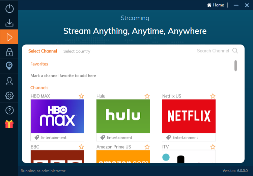The width and height of the screenshot is (253, 176).
Task: Open the Hulu channel thumbnail
Action: point(123,116)
